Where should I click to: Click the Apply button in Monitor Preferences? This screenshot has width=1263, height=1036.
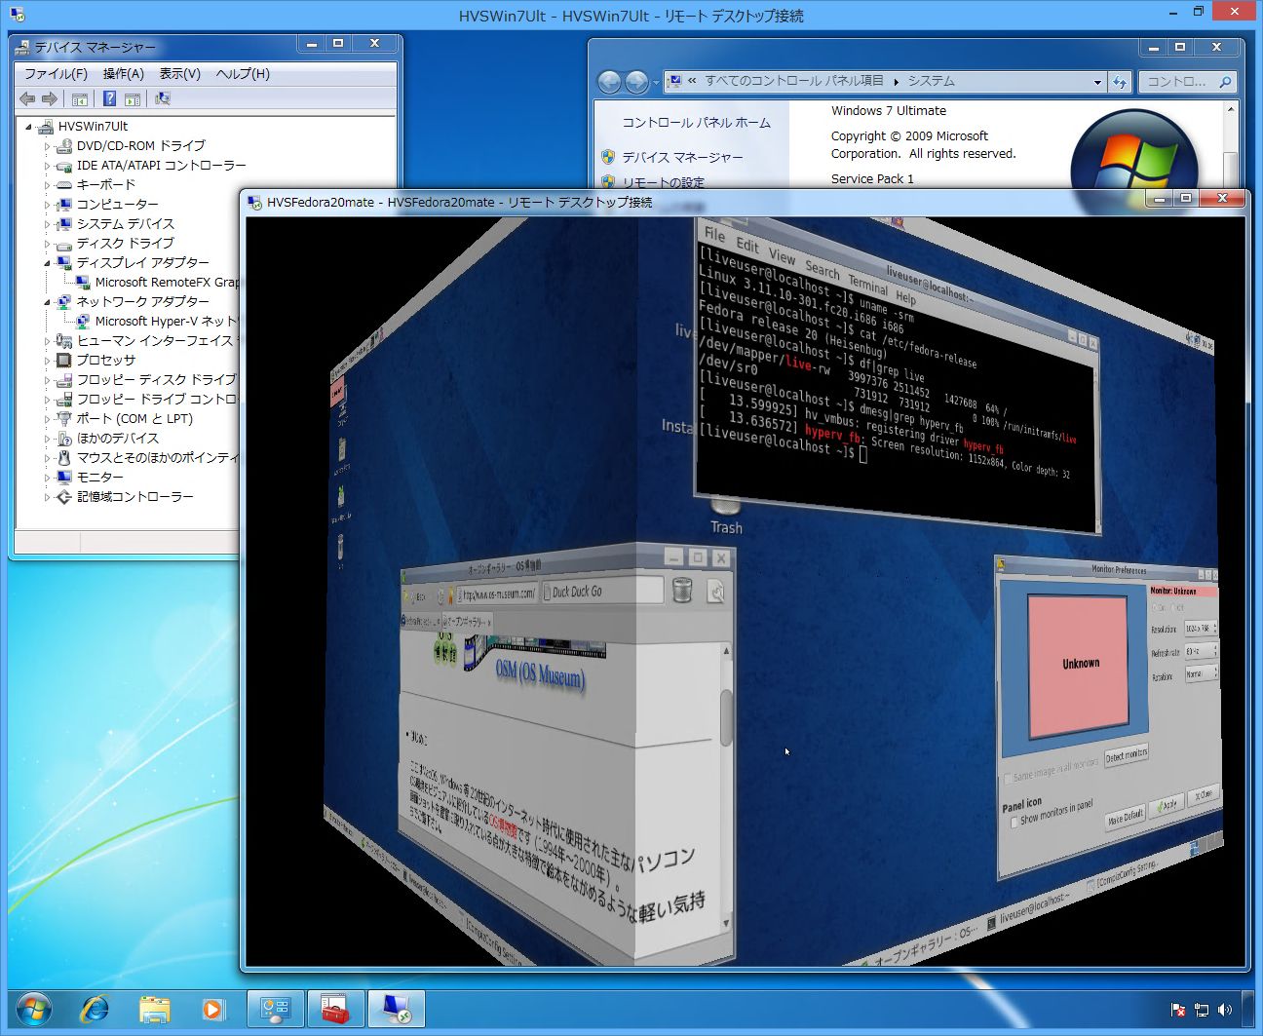(x=1166, y=804)
